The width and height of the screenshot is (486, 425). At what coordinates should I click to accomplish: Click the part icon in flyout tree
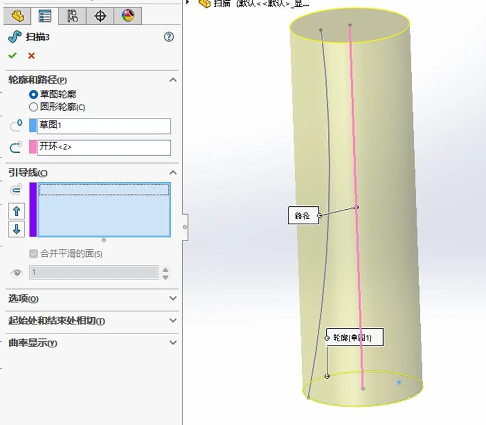pyautogui.click(x=205, y=3)
